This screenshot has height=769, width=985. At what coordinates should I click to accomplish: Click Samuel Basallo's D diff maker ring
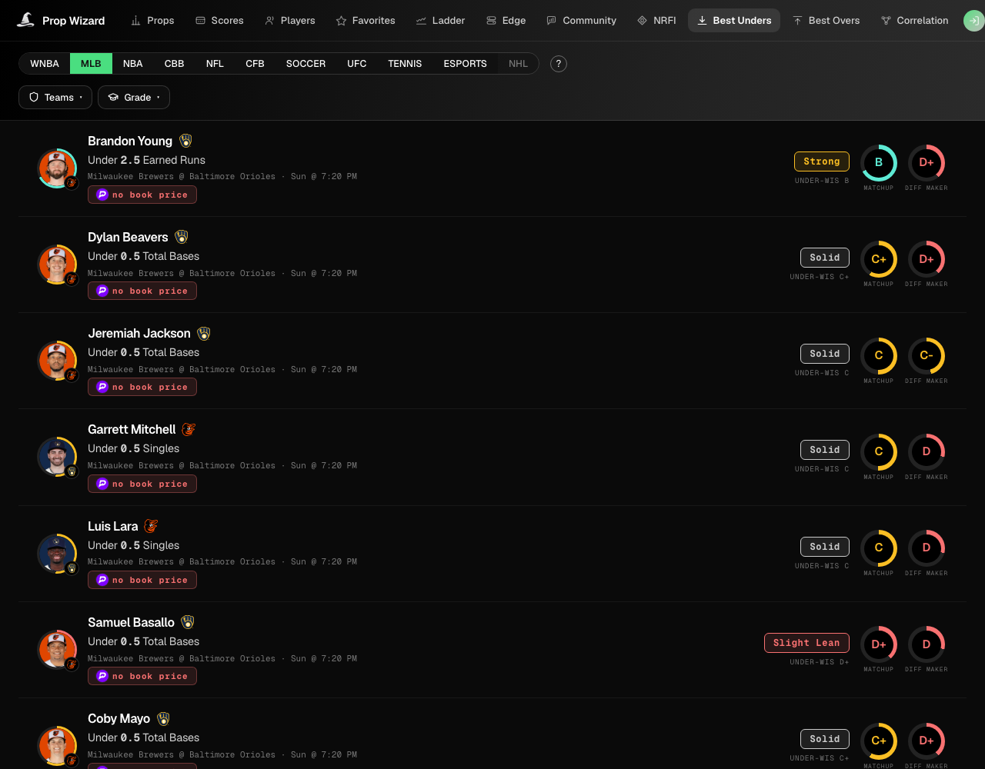tap(927, 644)
